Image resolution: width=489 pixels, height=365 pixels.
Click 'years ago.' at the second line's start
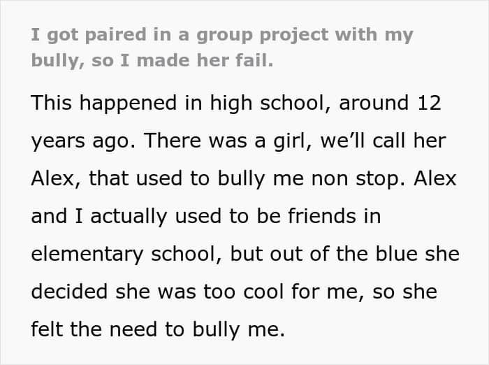click(x=84, y=141)
